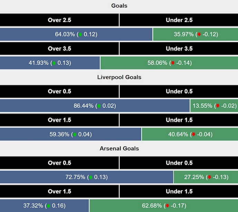Select Liverpool Under 0.5 header
Screen dimensions: 238x212
(x=179, y=91)
